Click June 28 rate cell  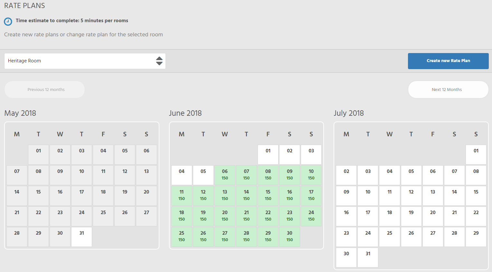click(247, 237)
